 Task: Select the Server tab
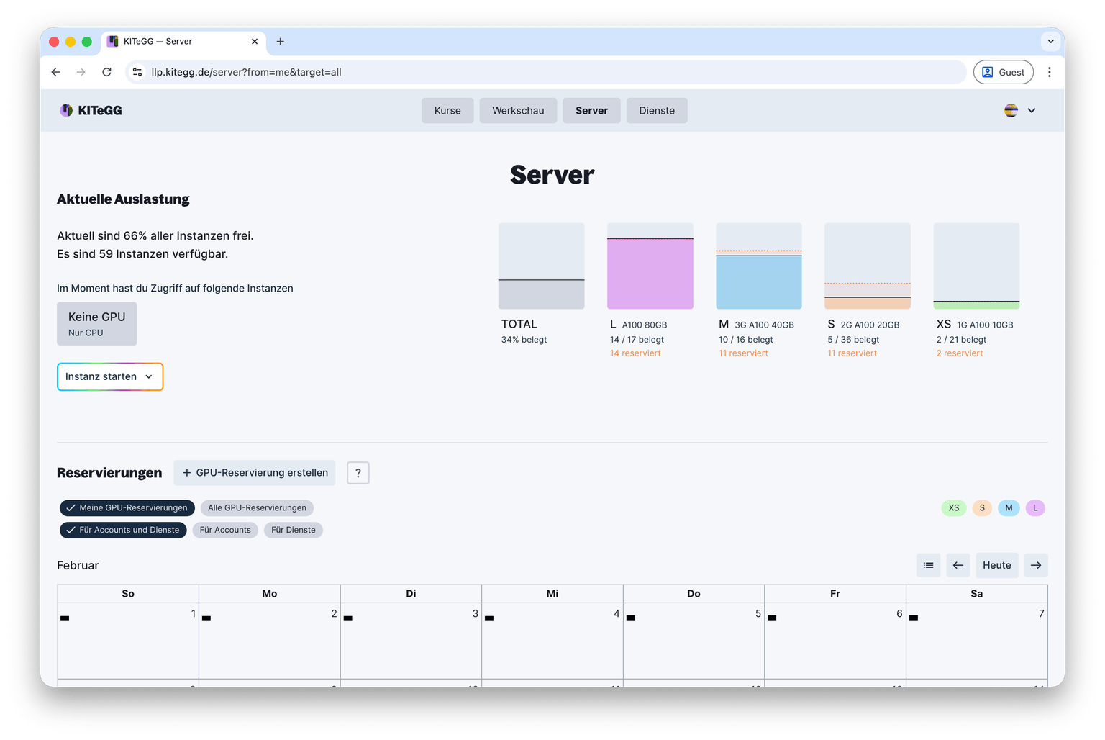coord(591,110)
